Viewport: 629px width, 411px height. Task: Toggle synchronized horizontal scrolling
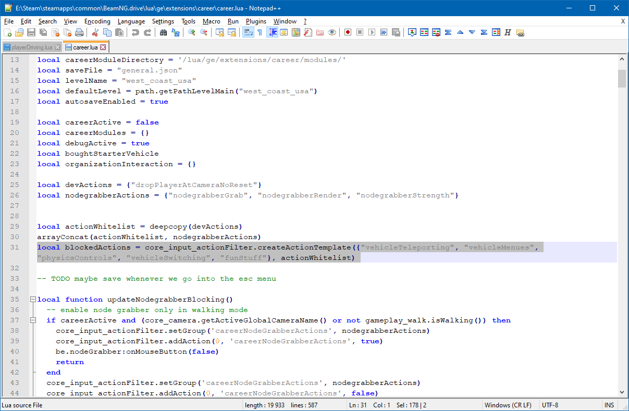click(232, 32)
